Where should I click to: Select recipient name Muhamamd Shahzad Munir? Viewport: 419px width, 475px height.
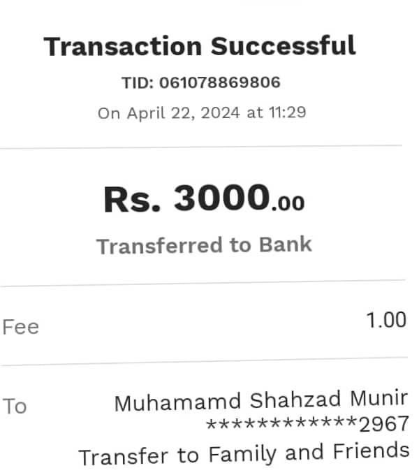(260, 402)
